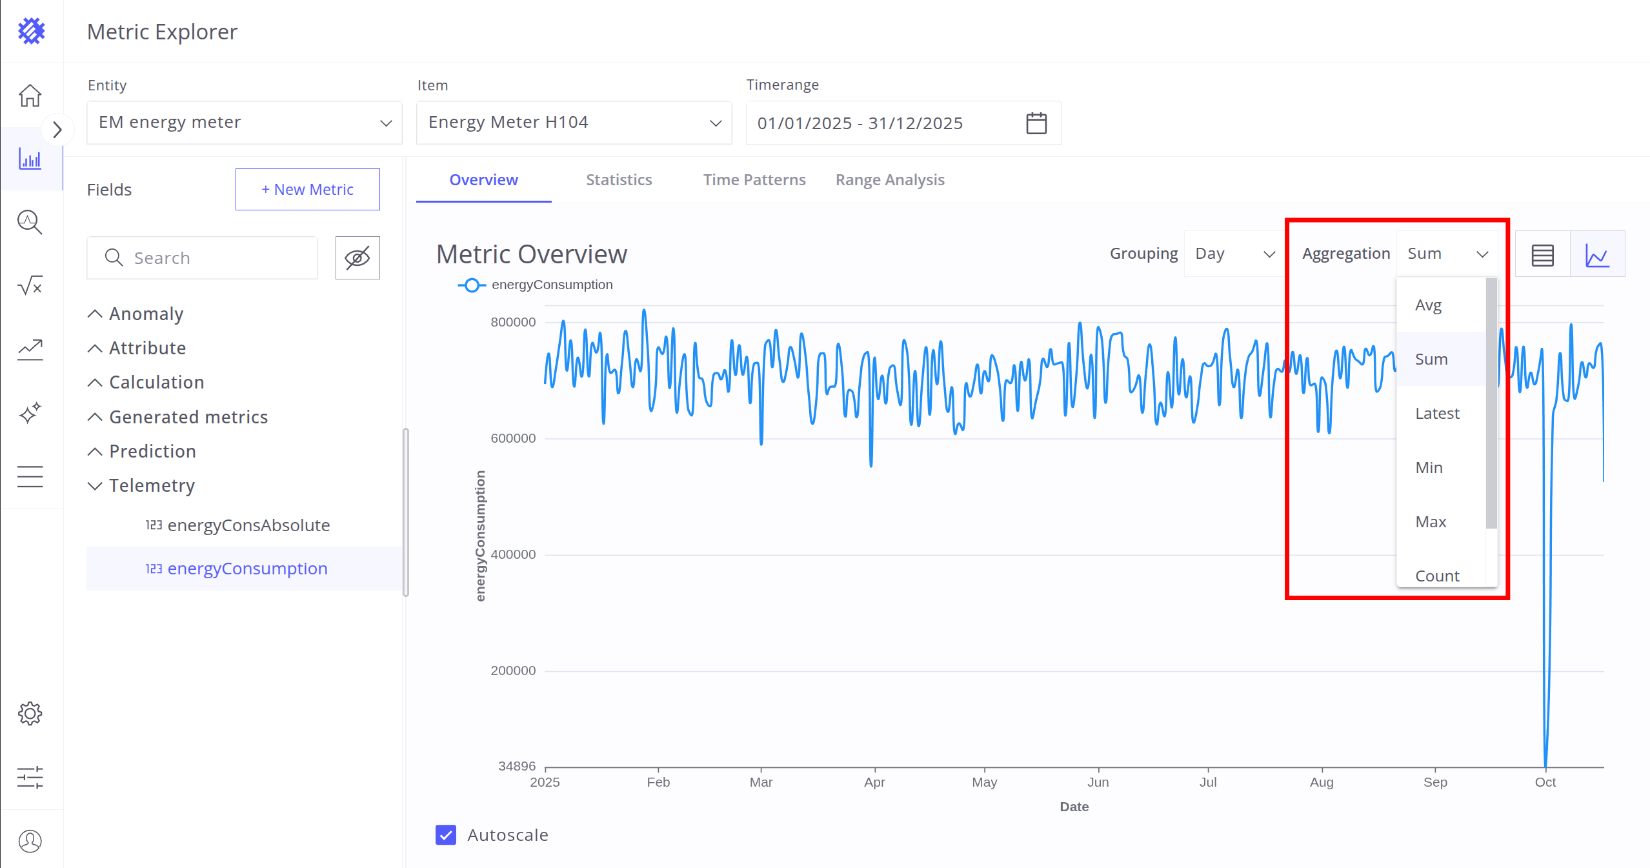The image size is (1650, 868).
Task: Uncheck the Autoscale checkbox
Action: point(446,834)
